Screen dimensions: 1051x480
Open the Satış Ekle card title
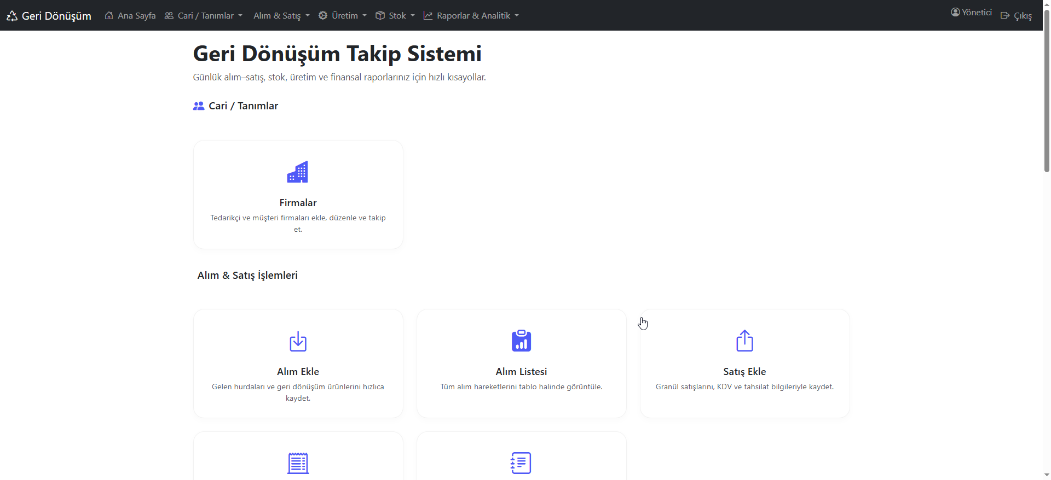[x=744, y=372]
